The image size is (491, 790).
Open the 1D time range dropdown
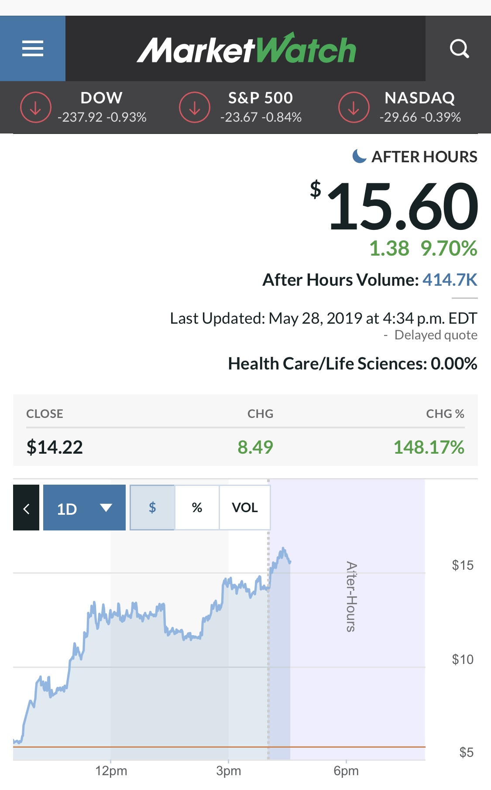tap(84, 508)
